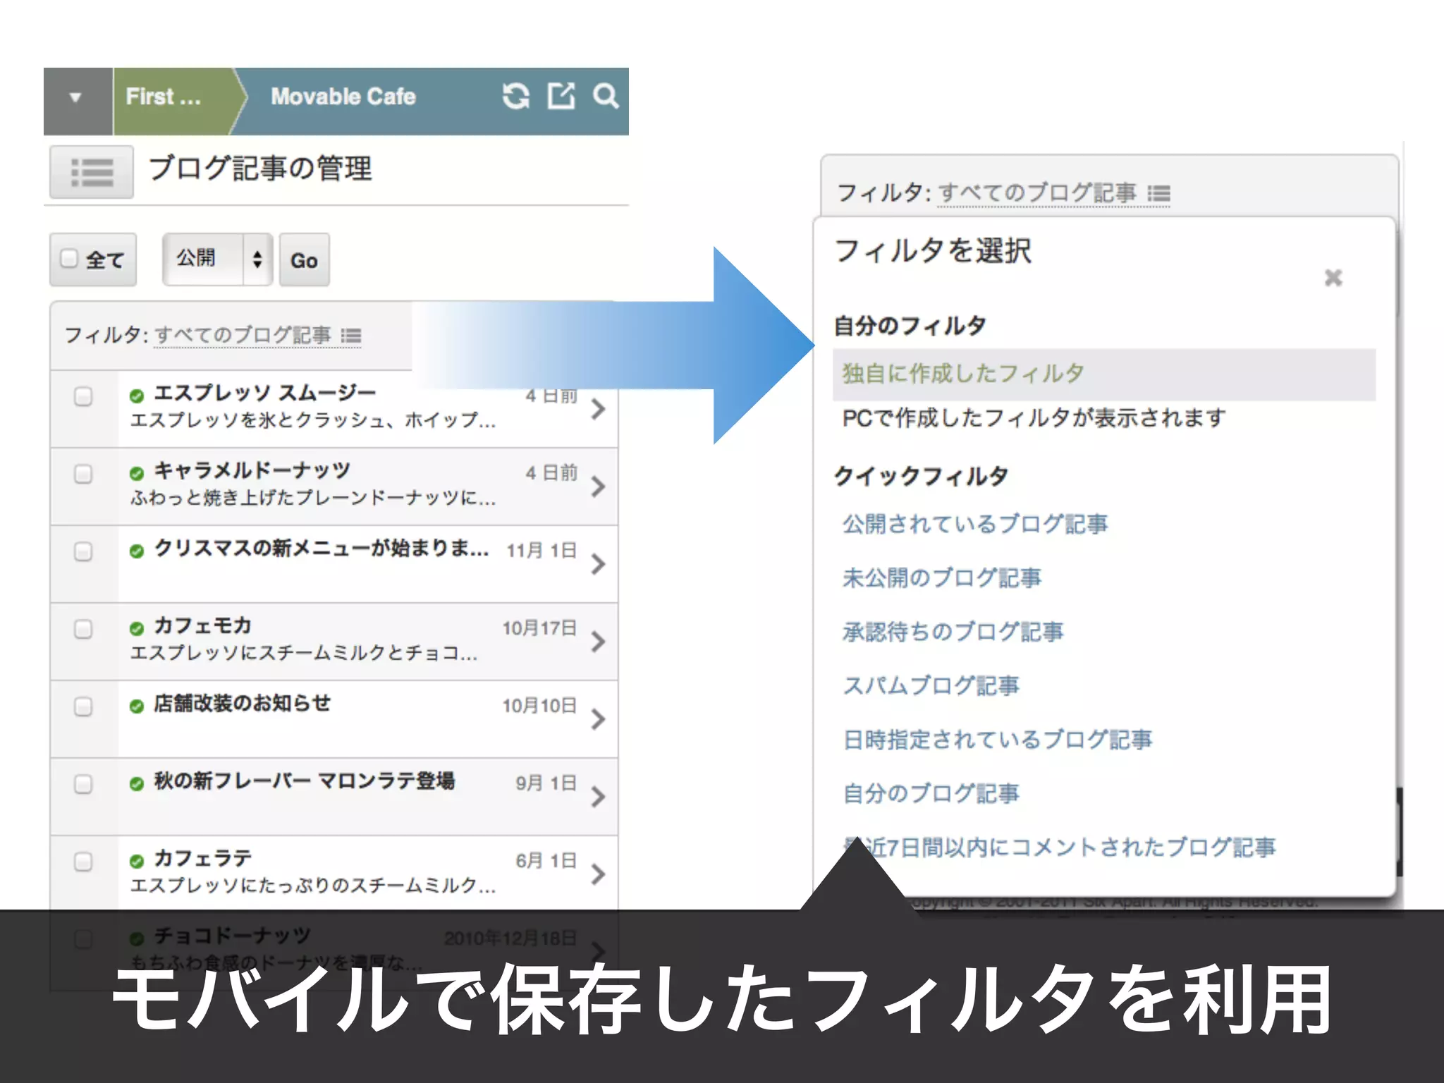Open the external view site icon
The width and height of the screenshot is (1444, 1083).
(x=562, y=96)
